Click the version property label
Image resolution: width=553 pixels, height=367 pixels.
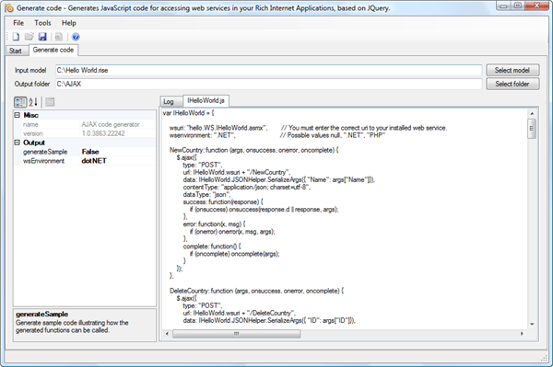[33, 133]
